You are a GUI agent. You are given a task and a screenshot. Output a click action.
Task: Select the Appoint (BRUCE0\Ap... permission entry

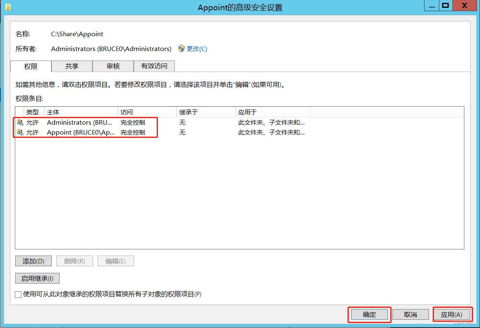(x=239, y=132)
